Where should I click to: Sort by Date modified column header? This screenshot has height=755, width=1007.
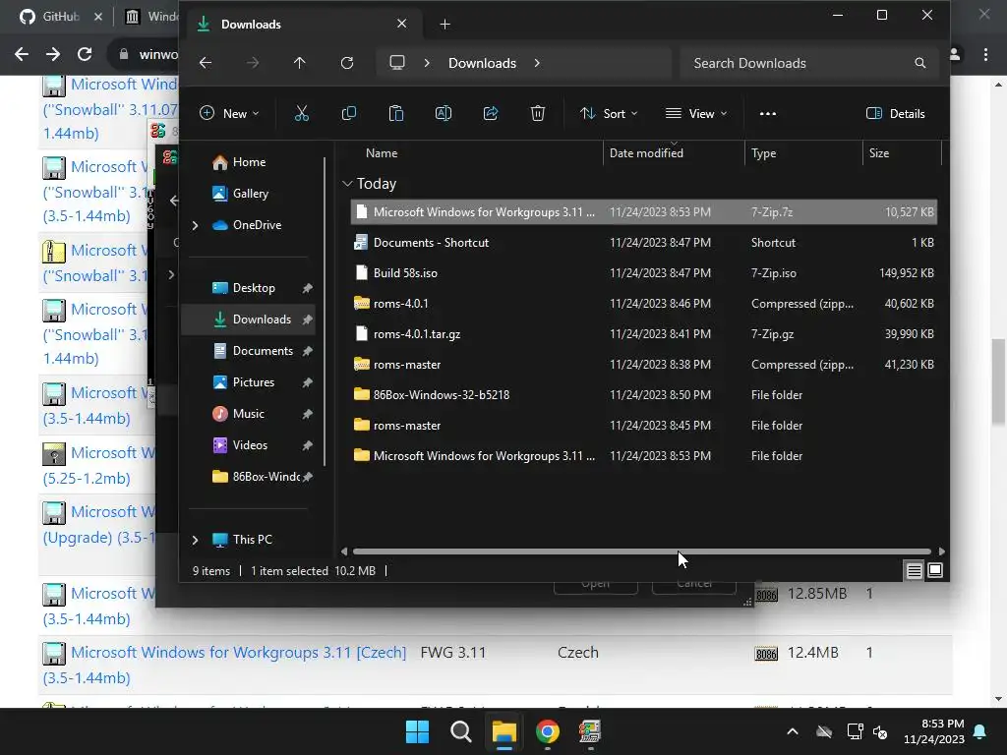(646, 153)
